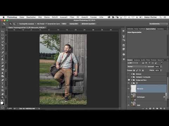This screenshot has width=169, height=126.
Task: Select the Type tool in toolbar
Action: [x=2, y=84]
